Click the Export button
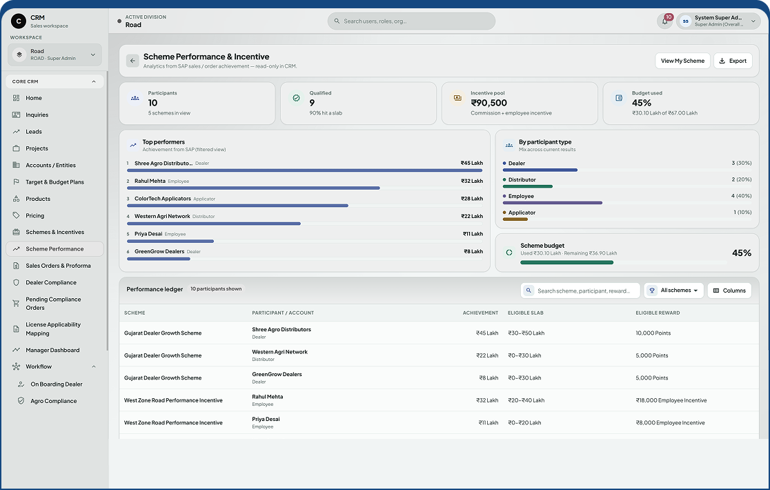This screenshot has width=770, height=490. [x=733, y=61]
